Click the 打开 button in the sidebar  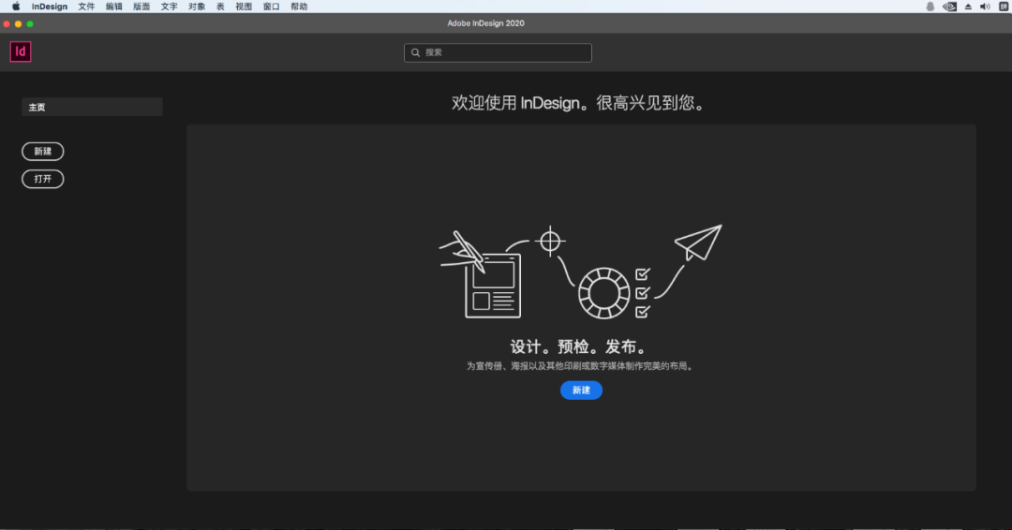42,179
